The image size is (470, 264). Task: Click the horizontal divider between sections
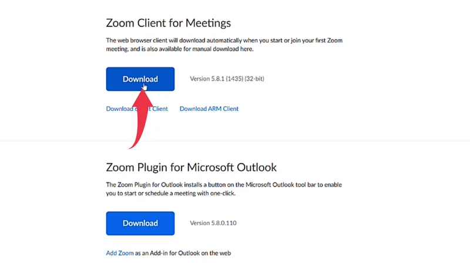(x=235, y=141)
